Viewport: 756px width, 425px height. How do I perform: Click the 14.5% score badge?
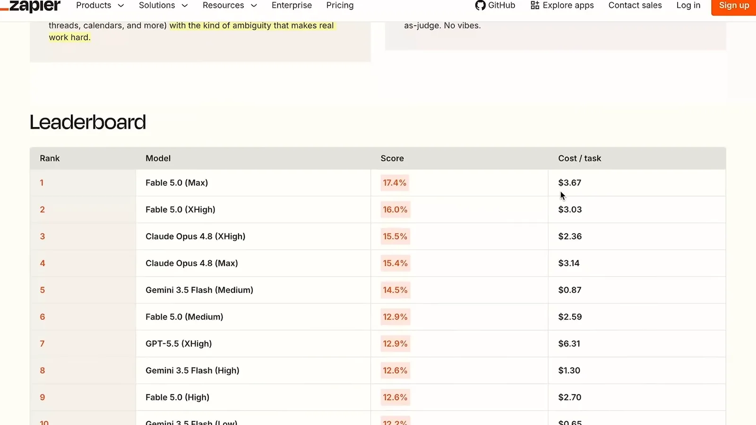[395, 290]
